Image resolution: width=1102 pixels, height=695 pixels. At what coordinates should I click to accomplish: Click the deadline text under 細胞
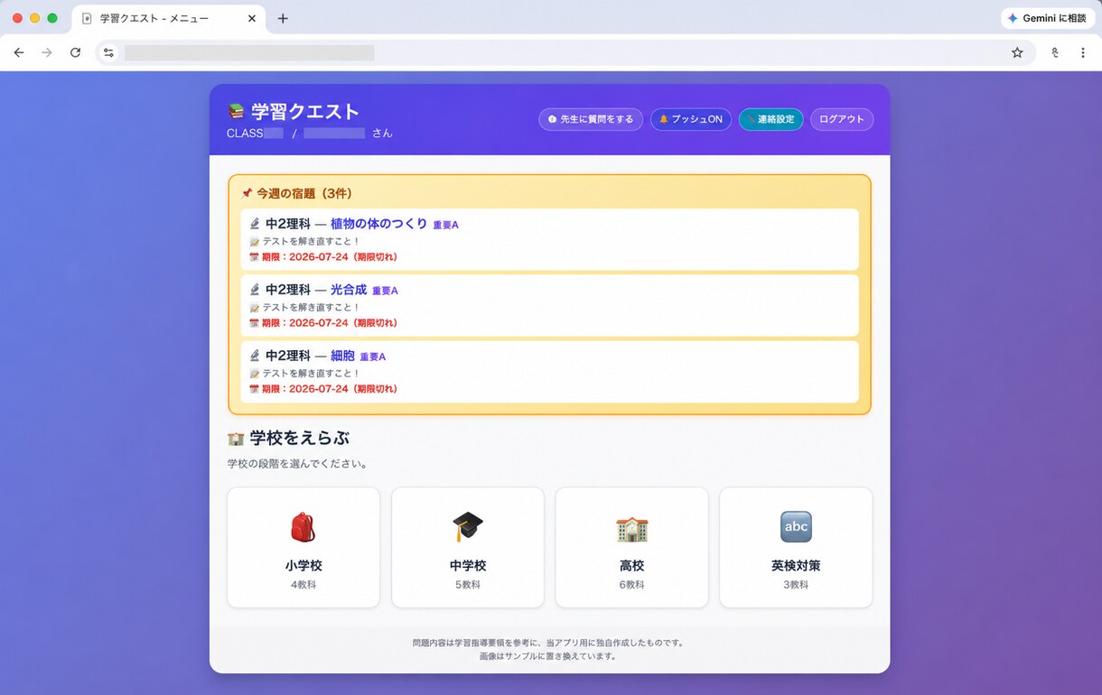(330, 389)
